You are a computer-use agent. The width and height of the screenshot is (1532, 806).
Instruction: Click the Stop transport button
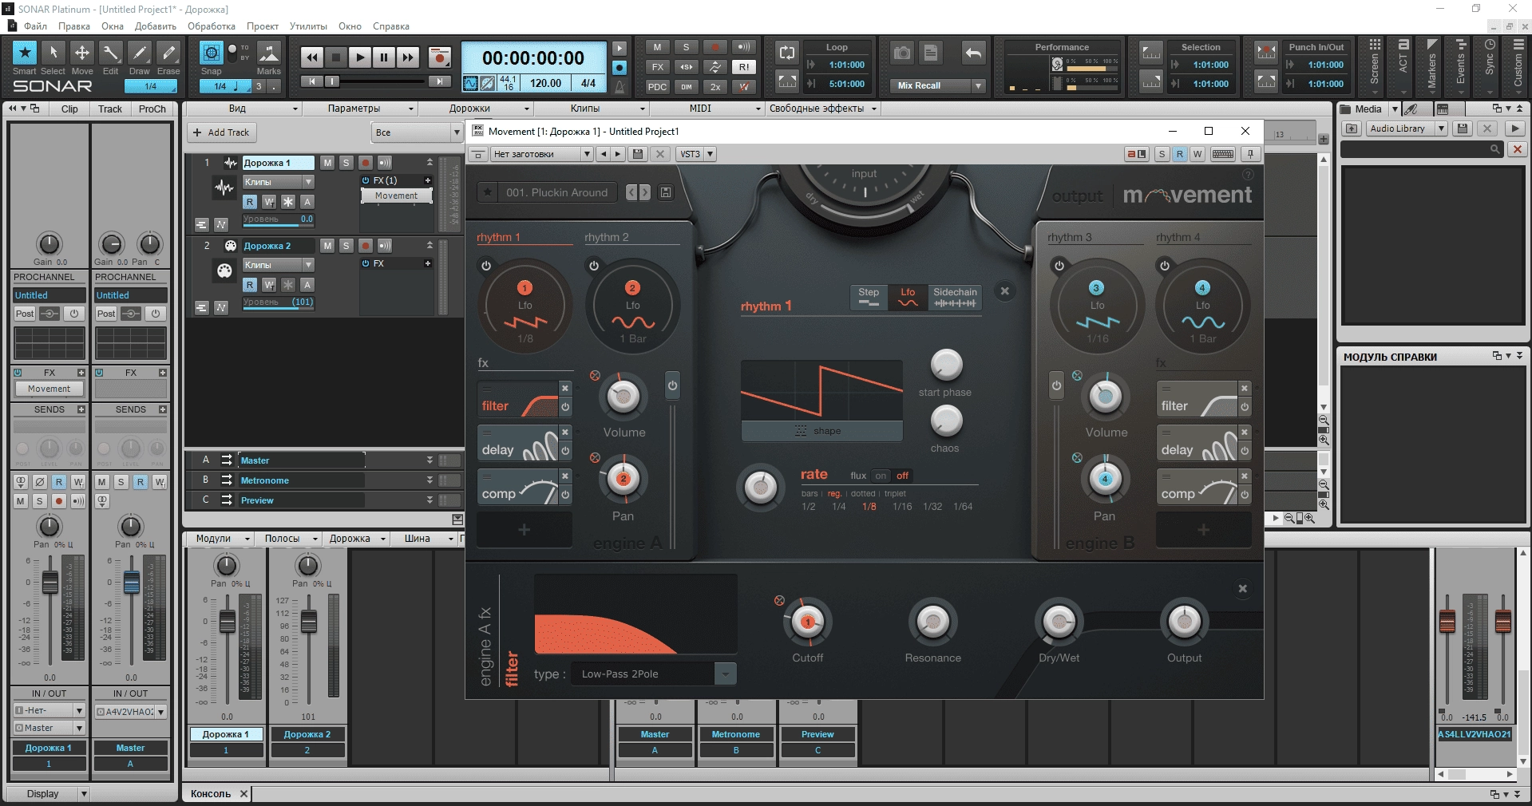336,57
